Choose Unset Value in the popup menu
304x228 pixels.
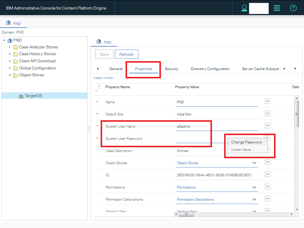coord(241,150)
